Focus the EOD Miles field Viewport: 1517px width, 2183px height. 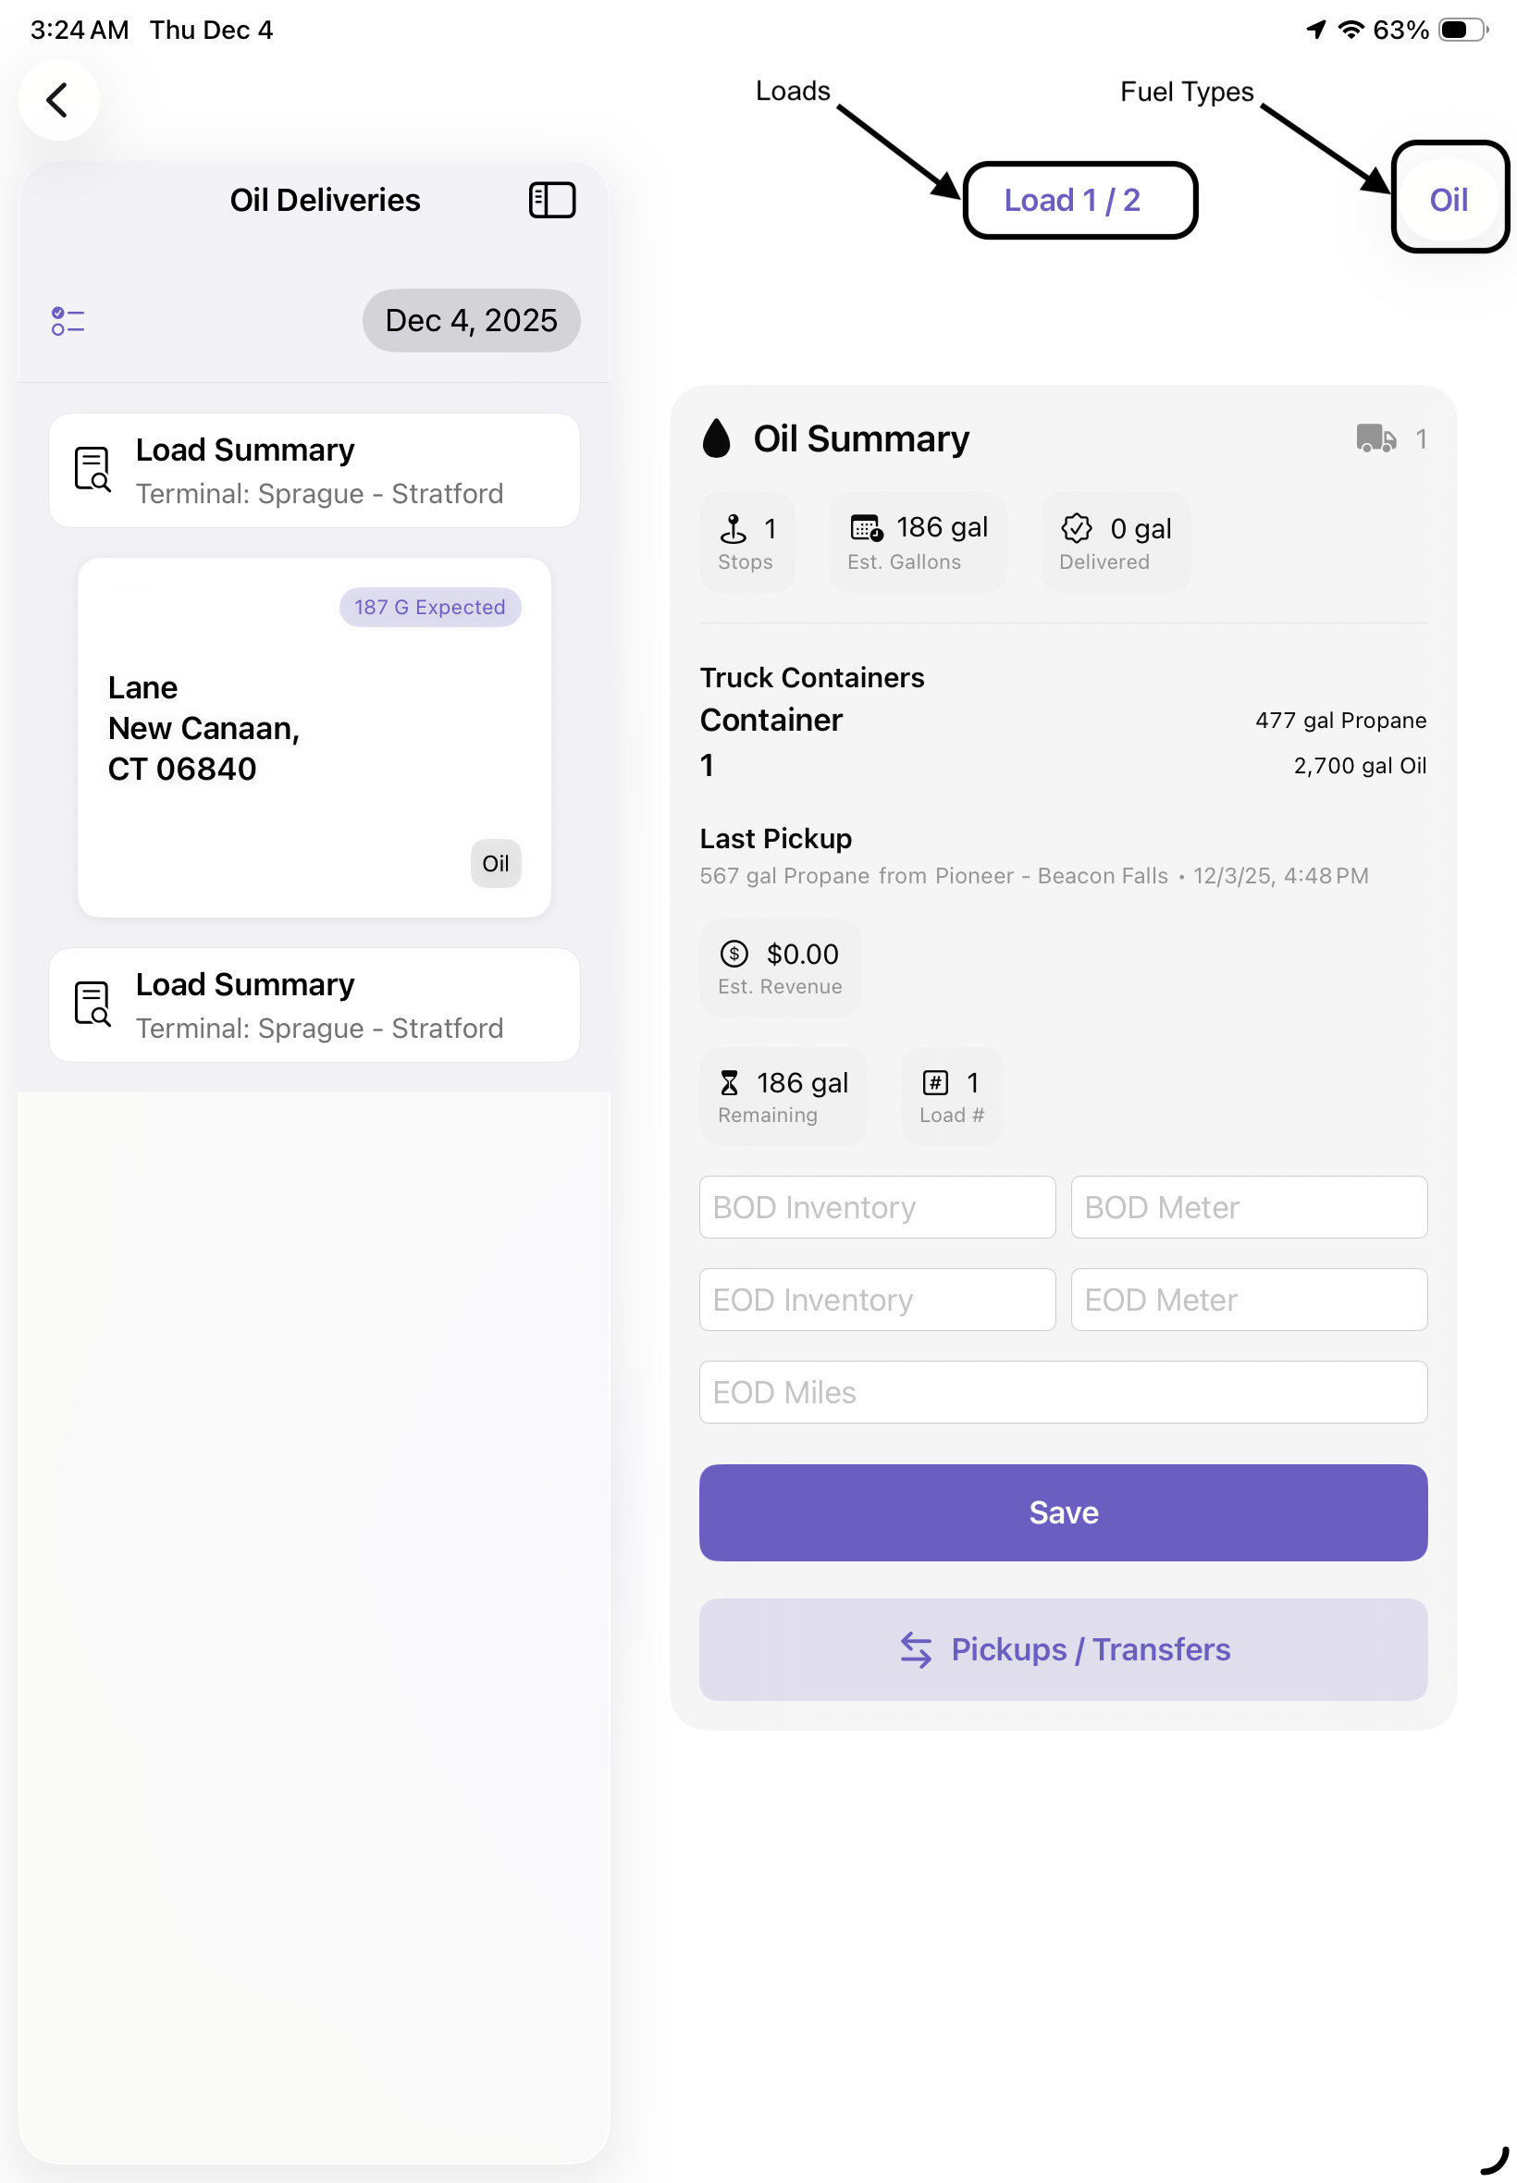(x=1063, y=1391)
